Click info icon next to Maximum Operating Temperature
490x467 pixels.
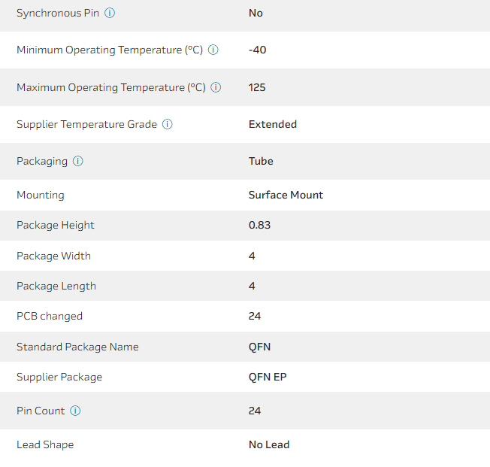pos(216,87)
